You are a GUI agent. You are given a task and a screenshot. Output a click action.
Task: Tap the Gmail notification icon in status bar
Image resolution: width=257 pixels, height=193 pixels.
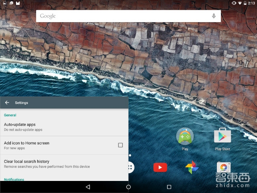tap(18, 3)
